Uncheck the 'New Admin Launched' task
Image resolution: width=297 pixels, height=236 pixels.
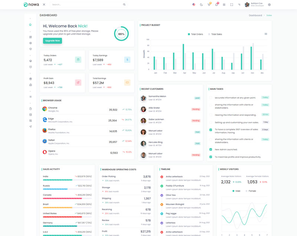[x=211, y=150]
